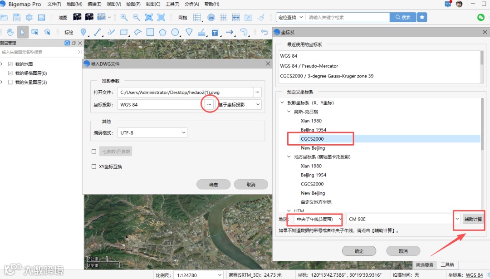
Task: Select the pan hand tool
Action: pyautogui.click(x=10, y=32)
